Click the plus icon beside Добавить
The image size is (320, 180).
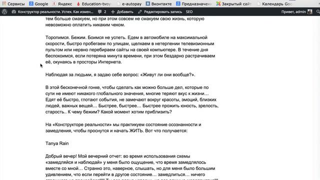pos(113,12)
